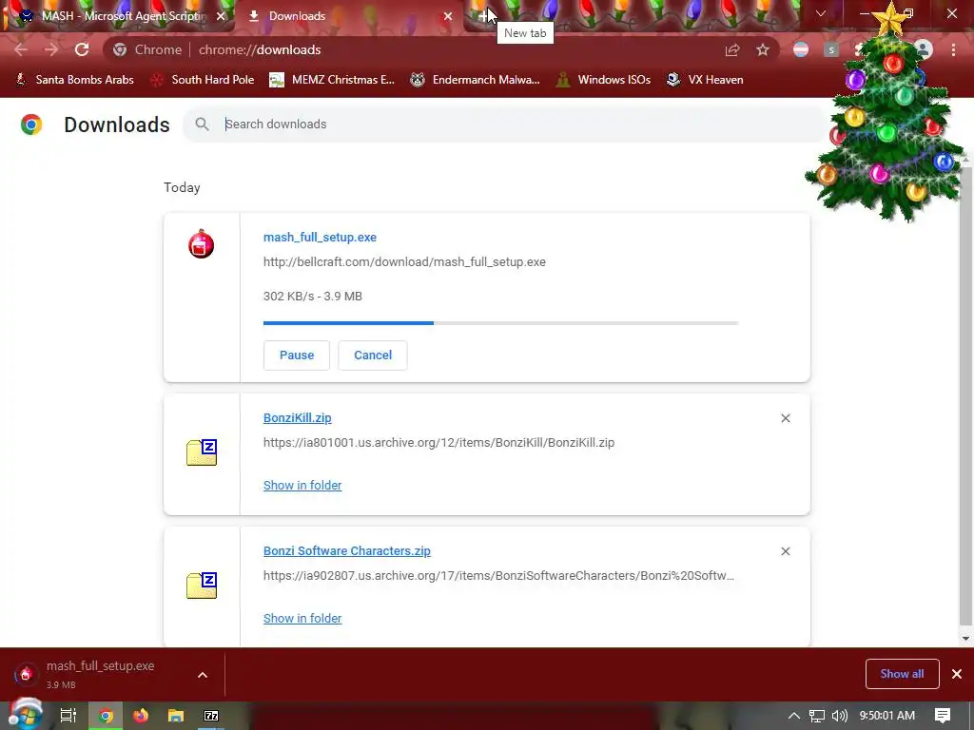The image size is (974, 730).
Task: Open Endermanch Malware bookmark
Action: click(475, 80)
